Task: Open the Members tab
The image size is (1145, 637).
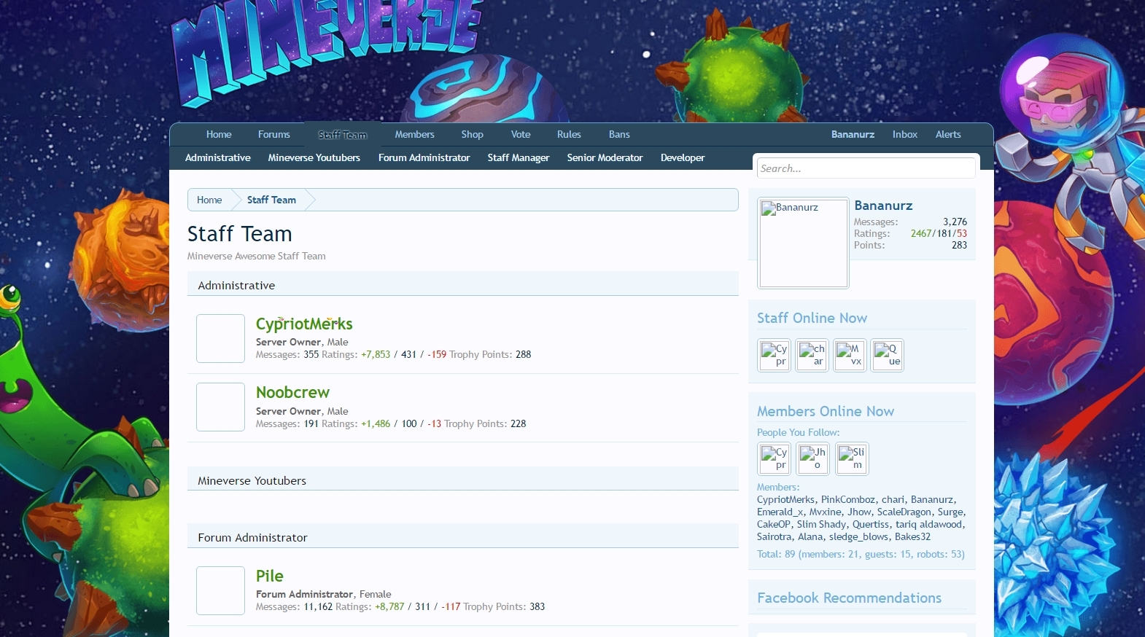Action: click(414, 134)
